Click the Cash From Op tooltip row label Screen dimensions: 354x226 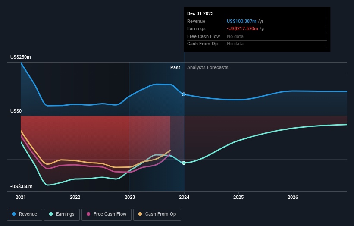click(203, 44)
